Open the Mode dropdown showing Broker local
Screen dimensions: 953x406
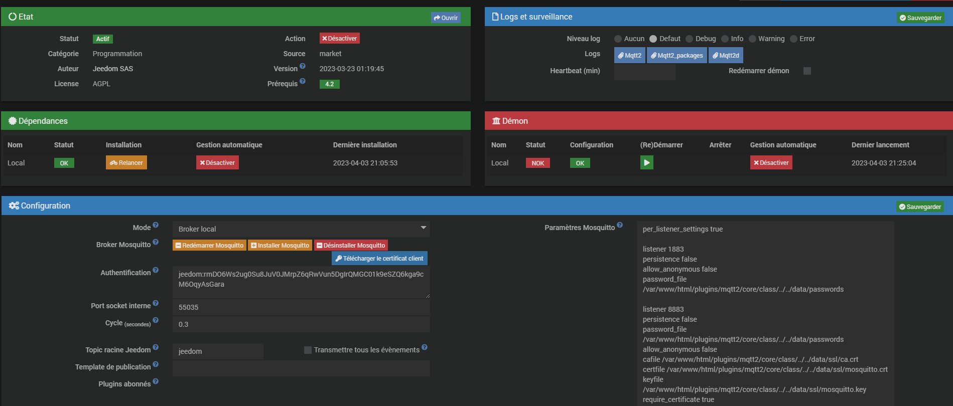(x=301, y=229)
